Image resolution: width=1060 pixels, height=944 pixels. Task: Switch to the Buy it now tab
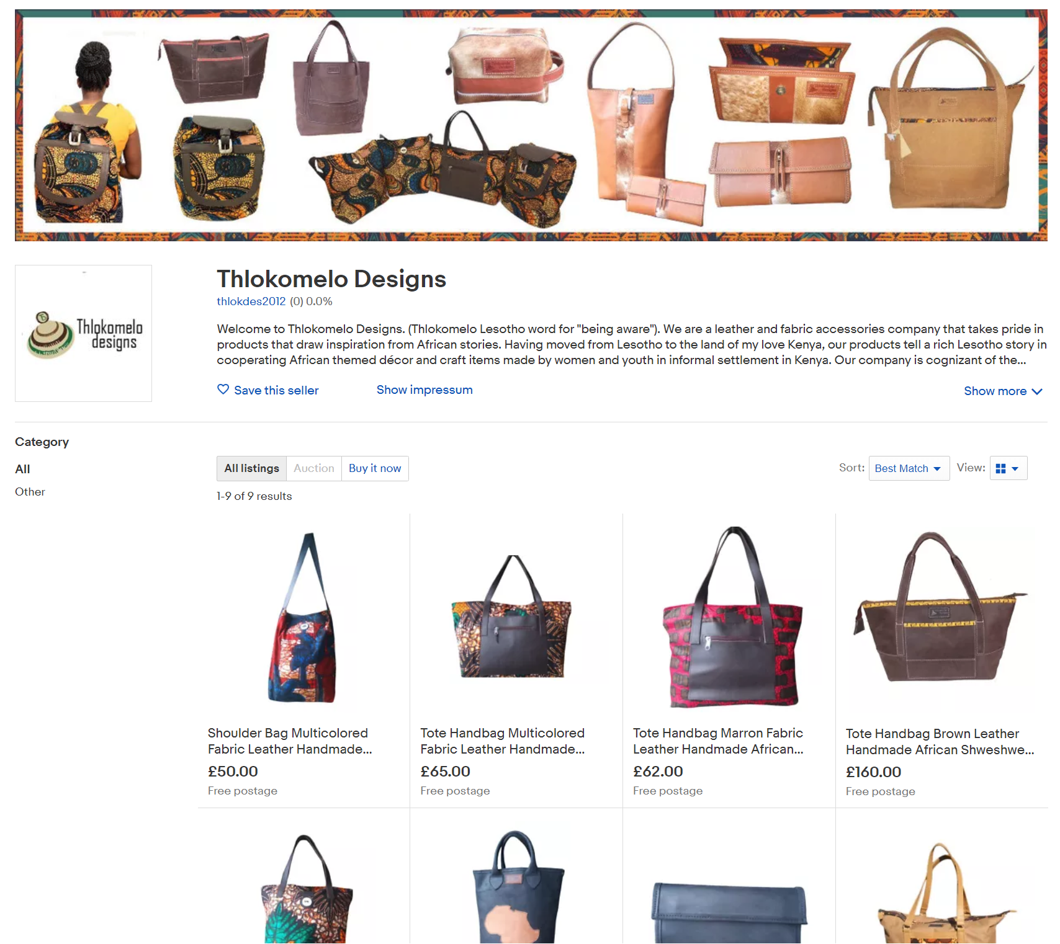point(375,468)
